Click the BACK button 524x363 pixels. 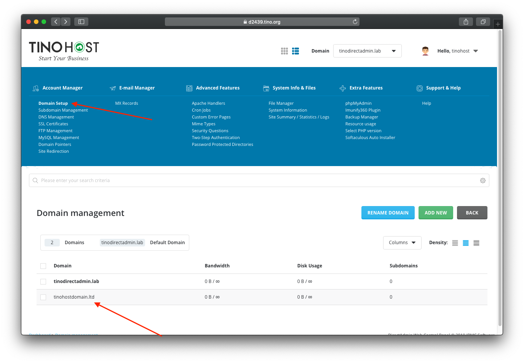[x=472, y=213]
